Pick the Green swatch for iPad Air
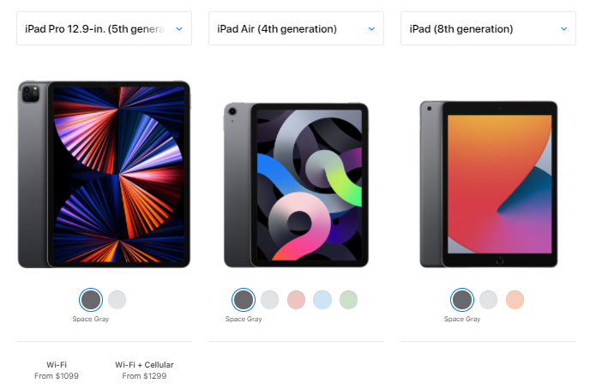This screenshot has height=389, width=590. click(x=348, y=300)
